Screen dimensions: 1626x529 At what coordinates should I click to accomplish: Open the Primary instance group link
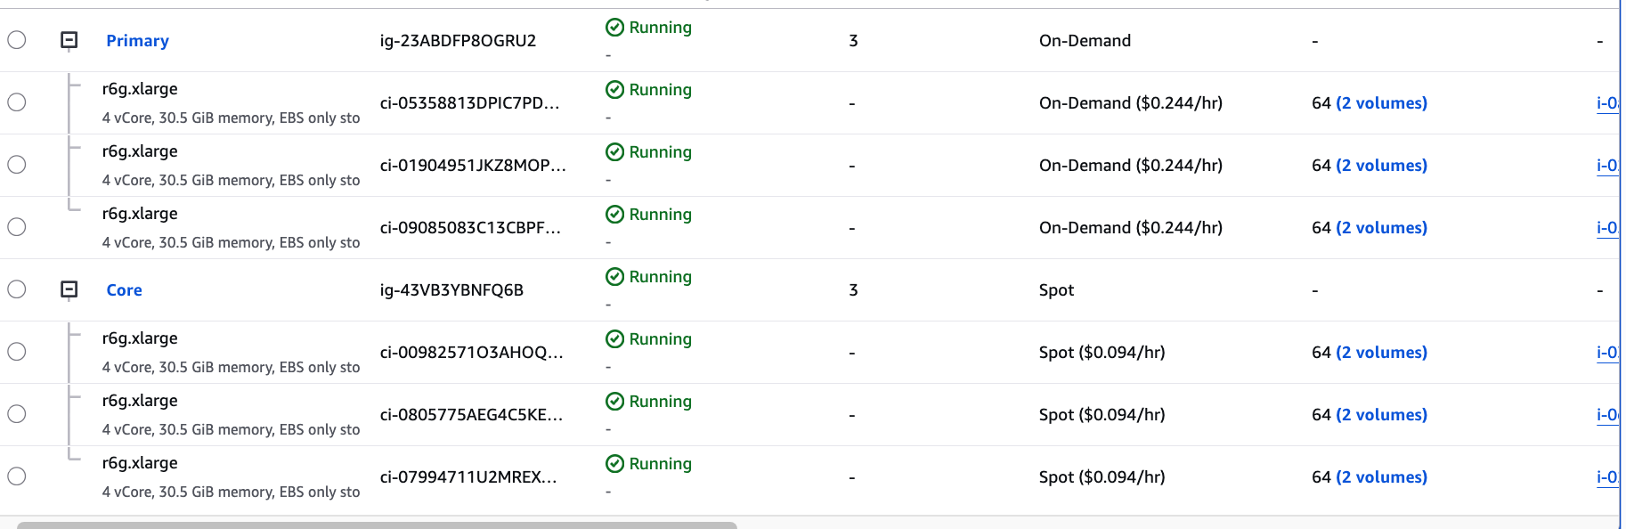(x=137, y=41)
